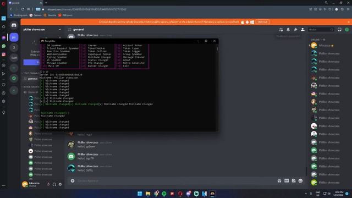Viewport: 352px width, 198px height.
Task: Open the Discord inbox icon
Action: tap(339, 30)
